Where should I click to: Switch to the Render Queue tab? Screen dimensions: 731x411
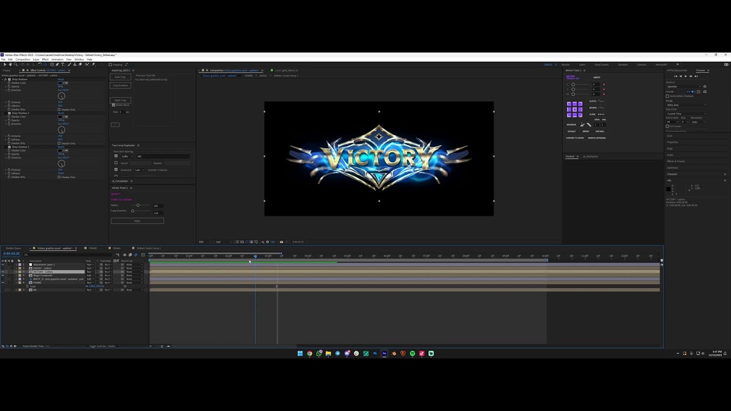click(13, 248)
